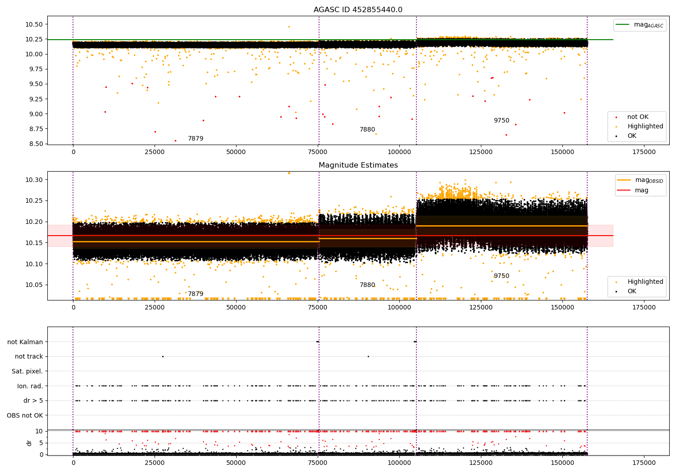The height and width of the screenshot is (473, 676).
Task: Click the '10.05' y-tick of Magnitude Estimates plot
Action: (x=34, y=285)
